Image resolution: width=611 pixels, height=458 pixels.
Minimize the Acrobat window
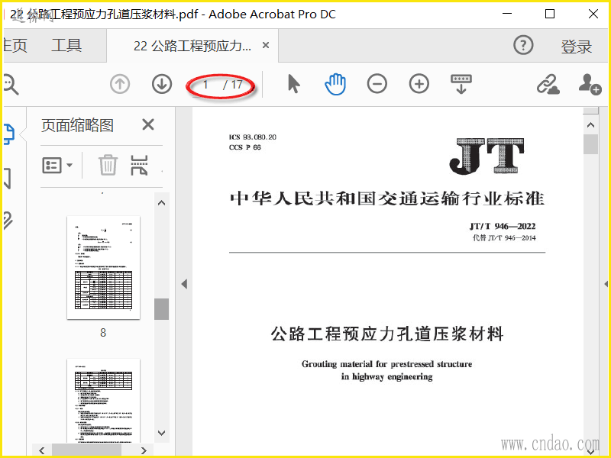[x=507, y=14]
